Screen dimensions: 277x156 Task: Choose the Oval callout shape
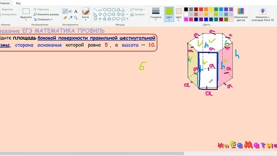pos(119,19)
